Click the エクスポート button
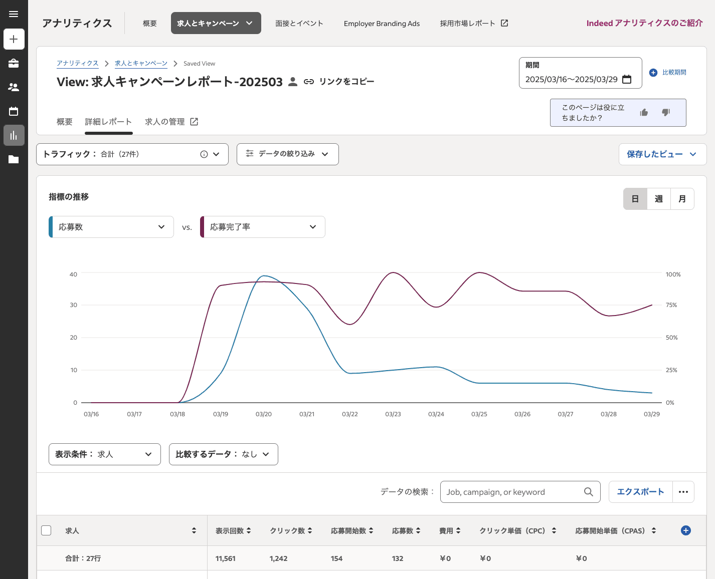Viewport: 715px width, 579px height. [x=640, y=492]
